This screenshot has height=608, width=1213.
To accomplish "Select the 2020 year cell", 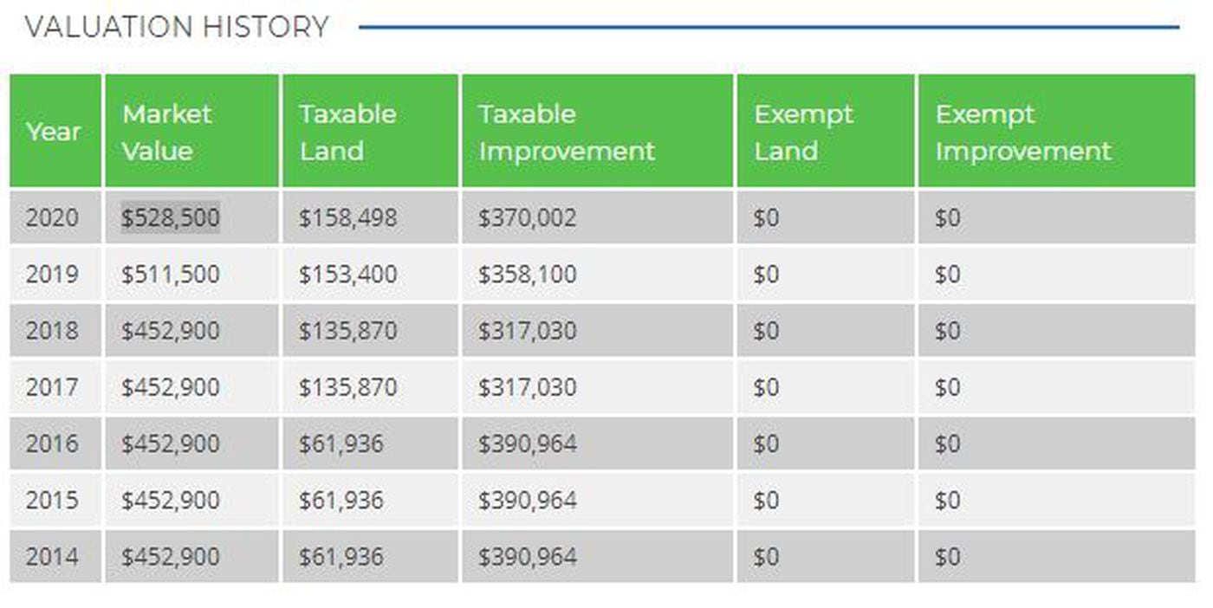I will click(52, 217).
